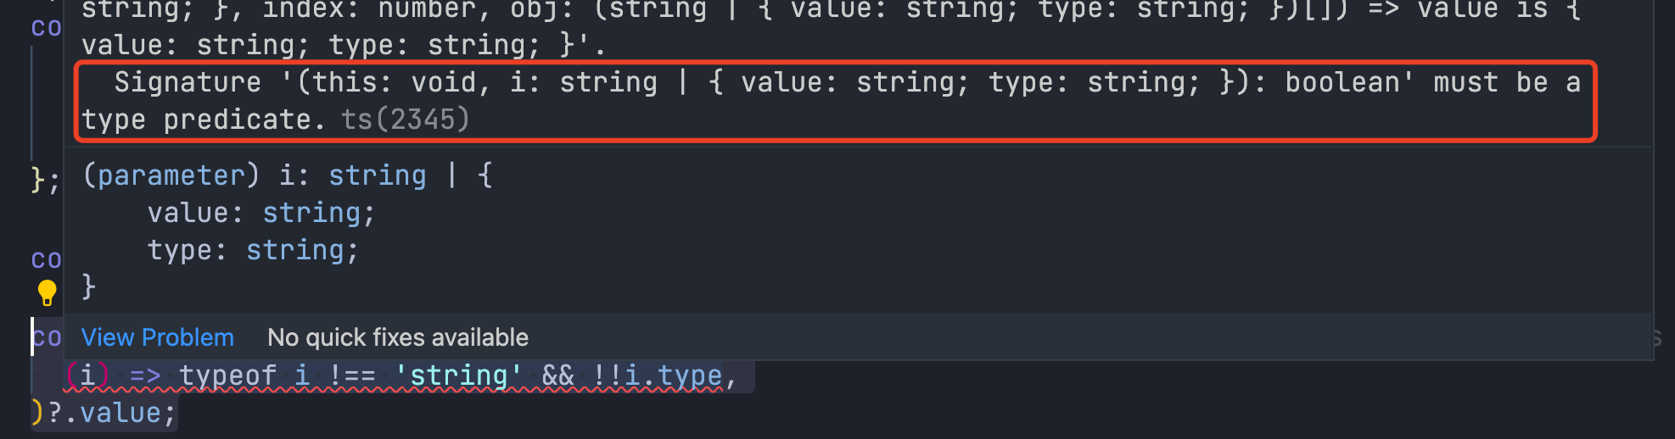Open the View Problem link
The height and width of the screenshot is (439, 1675).
click(157, 337)
